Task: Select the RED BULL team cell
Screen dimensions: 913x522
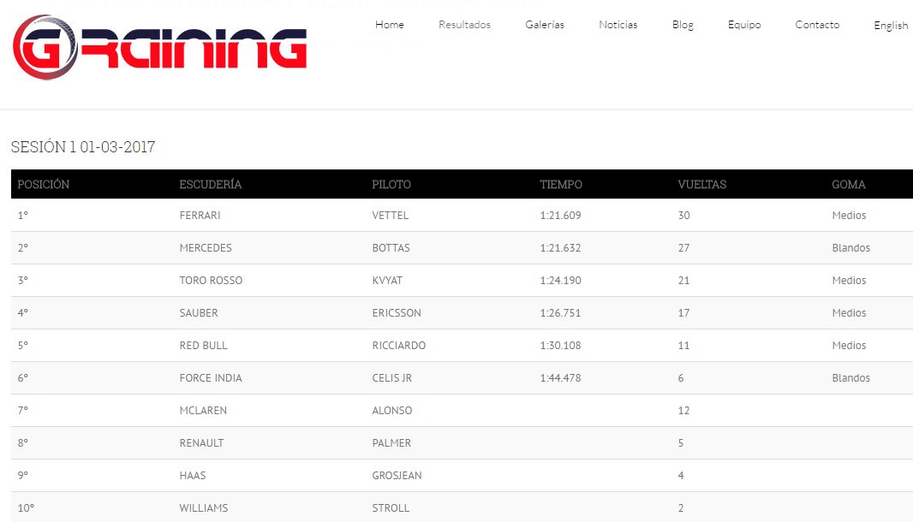Action: click(203, 346)
